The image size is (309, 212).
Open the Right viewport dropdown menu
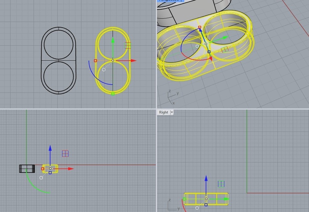(172, 112)
